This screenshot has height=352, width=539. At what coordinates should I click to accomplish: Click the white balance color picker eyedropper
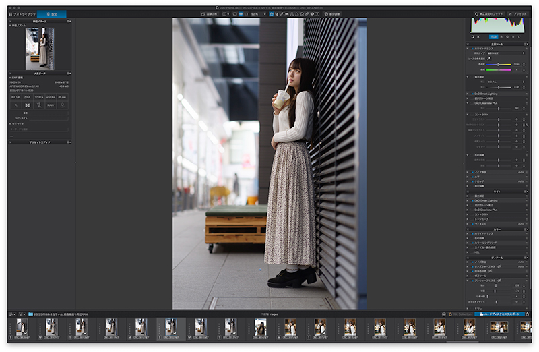click(x=489, y=59)
